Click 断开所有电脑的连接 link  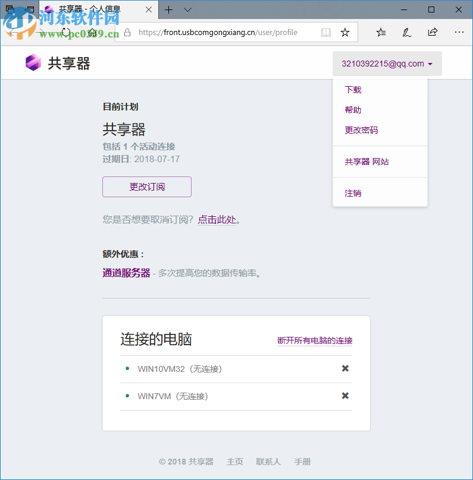315,340
